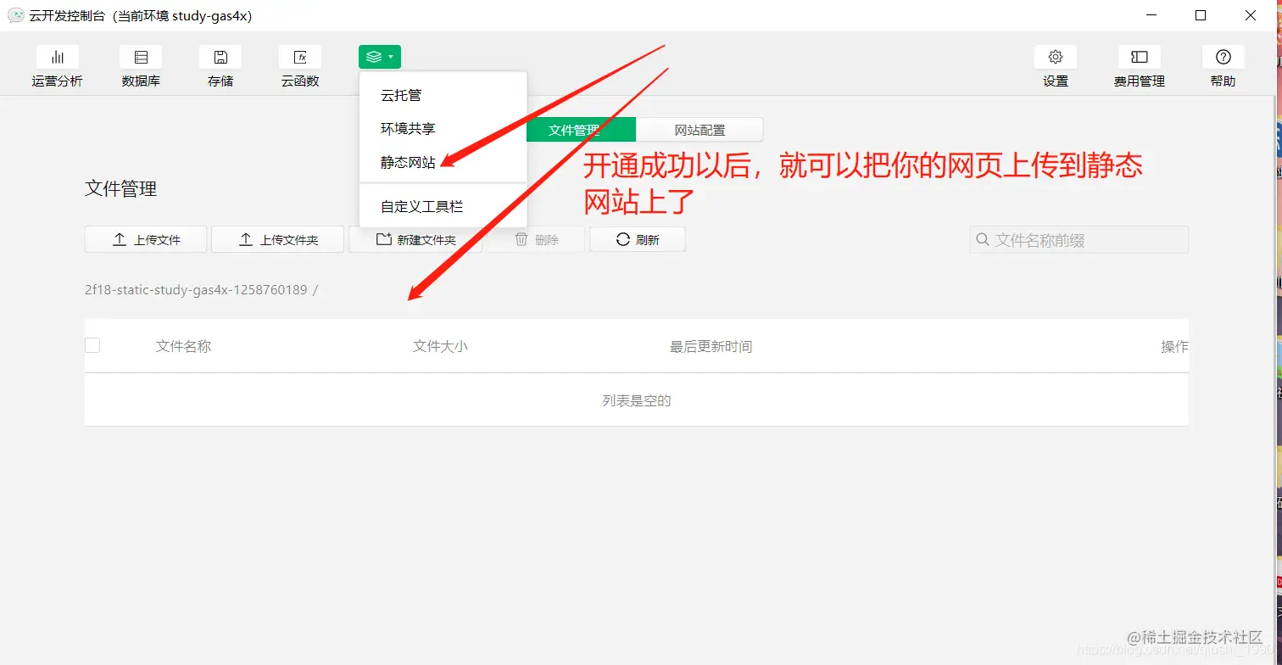Click the 2f18-static-study-gas4x-1258760189 path breadcrumb
The image size is (1282, 665).
[196, 290]
